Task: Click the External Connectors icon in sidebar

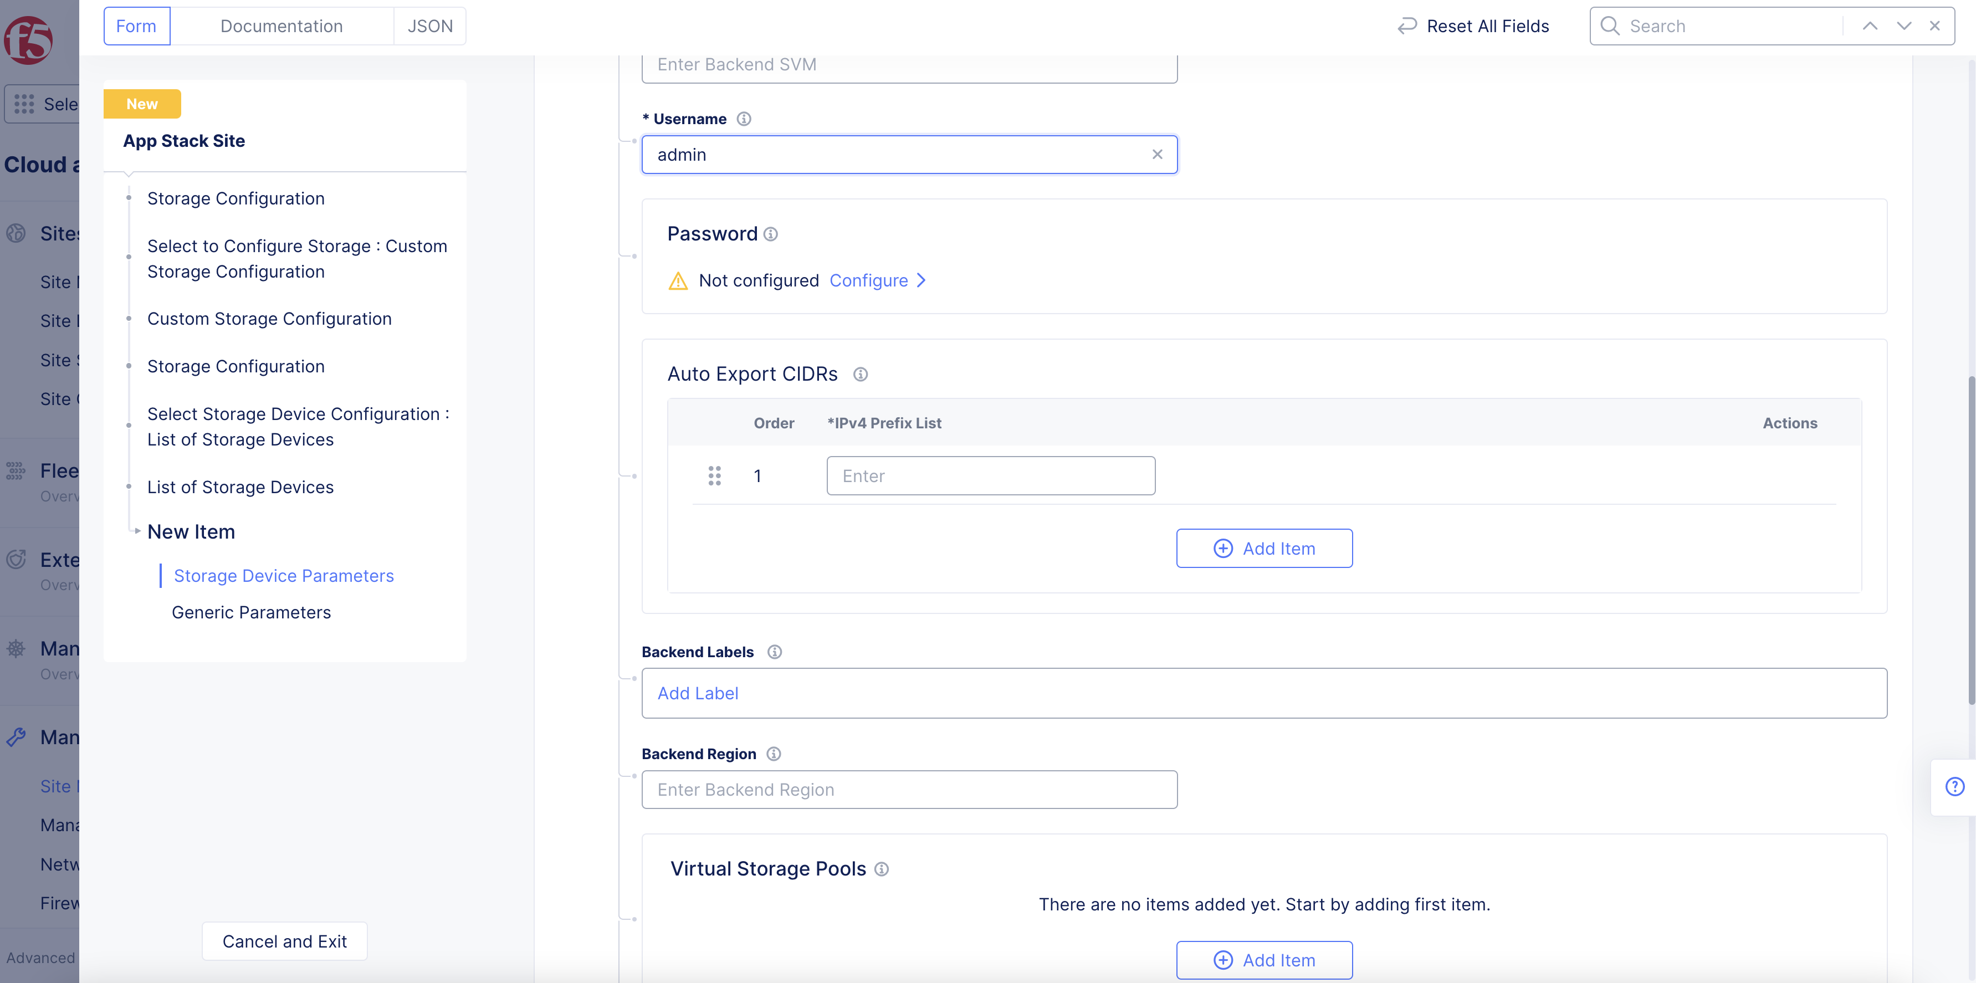Action: tap(16, 560)
